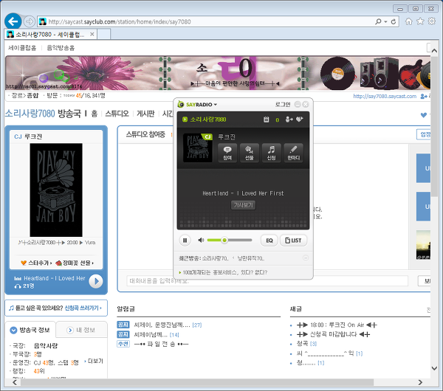Mute the SayRadio speaker icon
The width and height of the screenshot is (443, 391).
201,241
